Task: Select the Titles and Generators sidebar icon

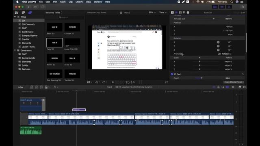Action: pos(30,13)
